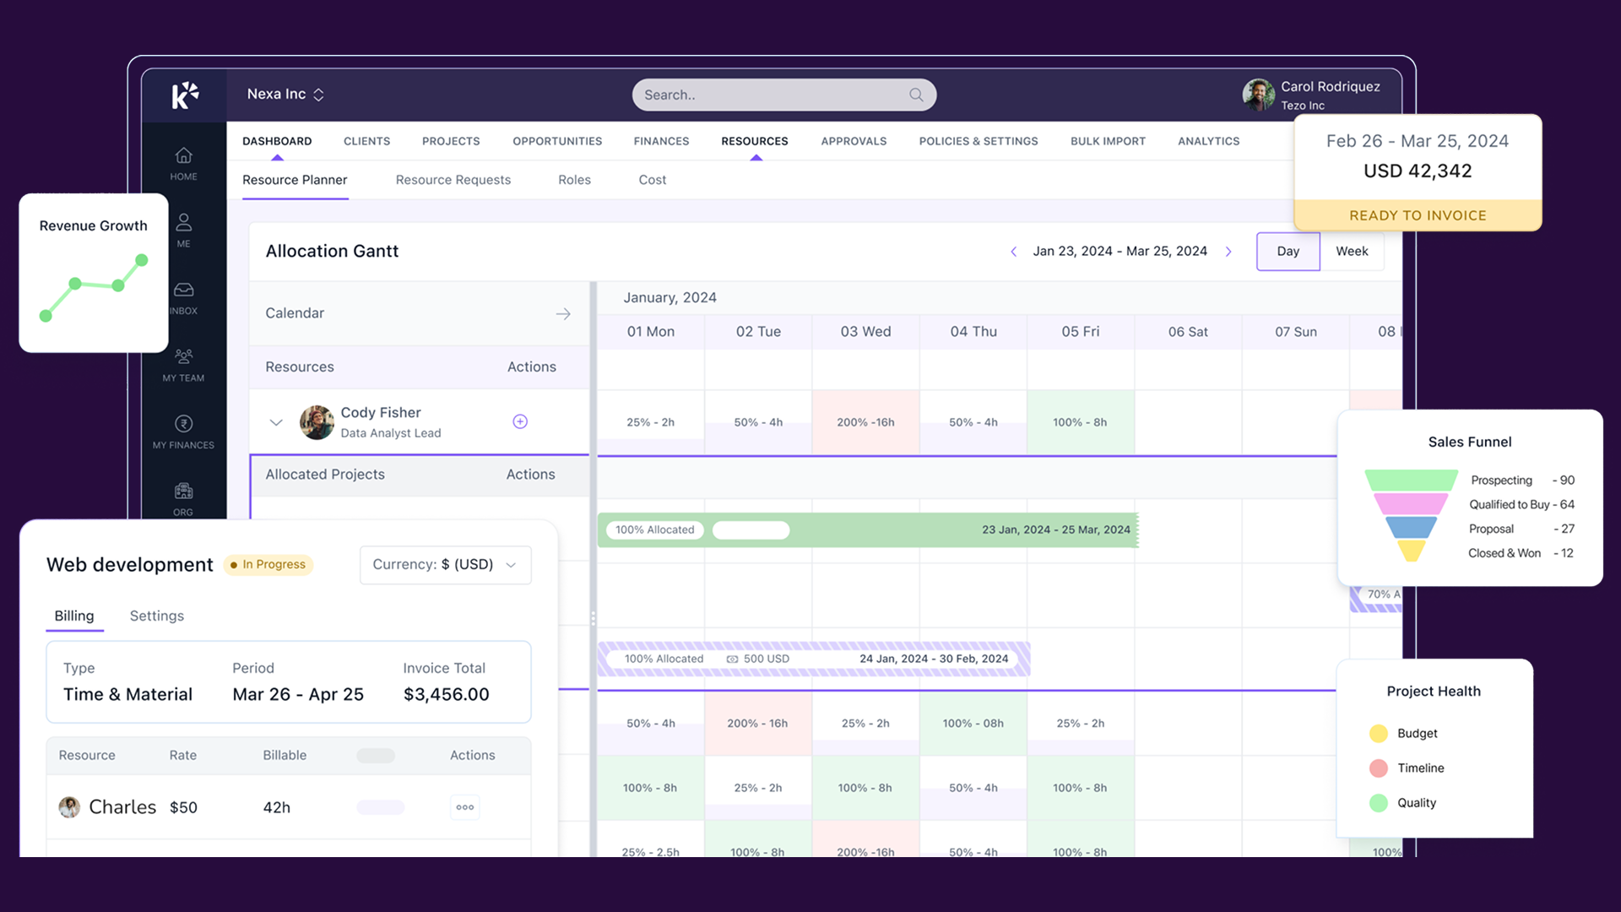Switch Gantt to Week view
This screenshot has height=912, width=1621.
click(x=1352, y=252)
